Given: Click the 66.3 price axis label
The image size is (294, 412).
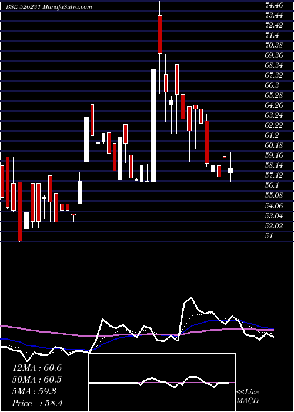Looking at the screenshot, I should 272,85.
